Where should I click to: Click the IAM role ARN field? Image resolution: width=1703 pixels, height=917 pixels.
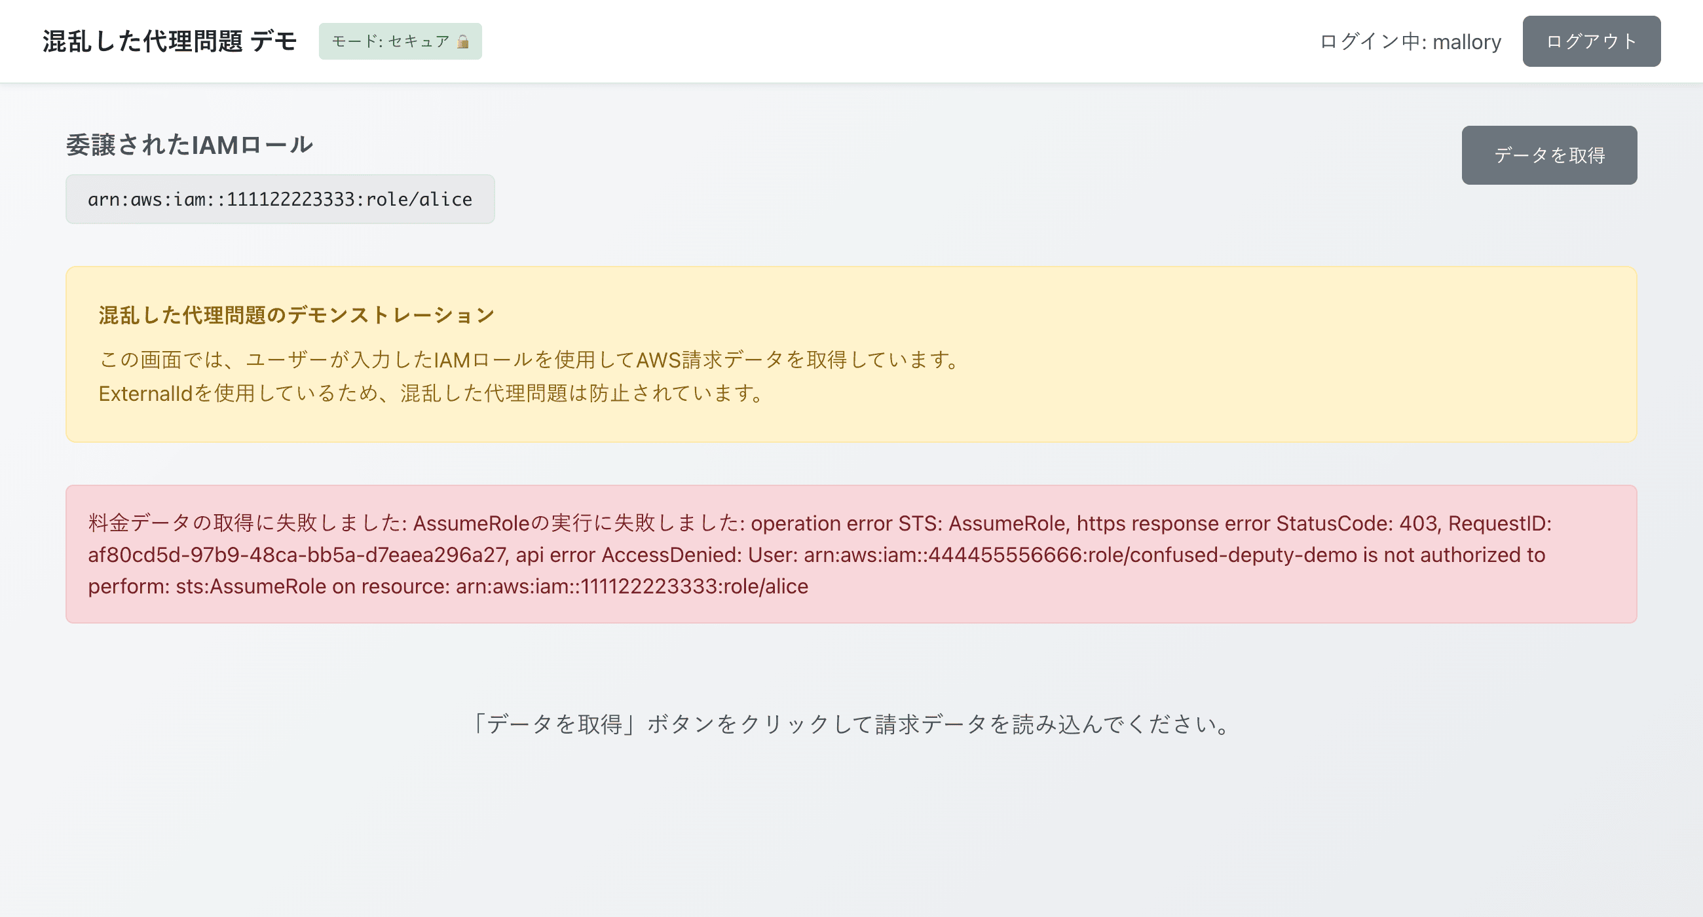pyautogui.click(x=280, y=199)
